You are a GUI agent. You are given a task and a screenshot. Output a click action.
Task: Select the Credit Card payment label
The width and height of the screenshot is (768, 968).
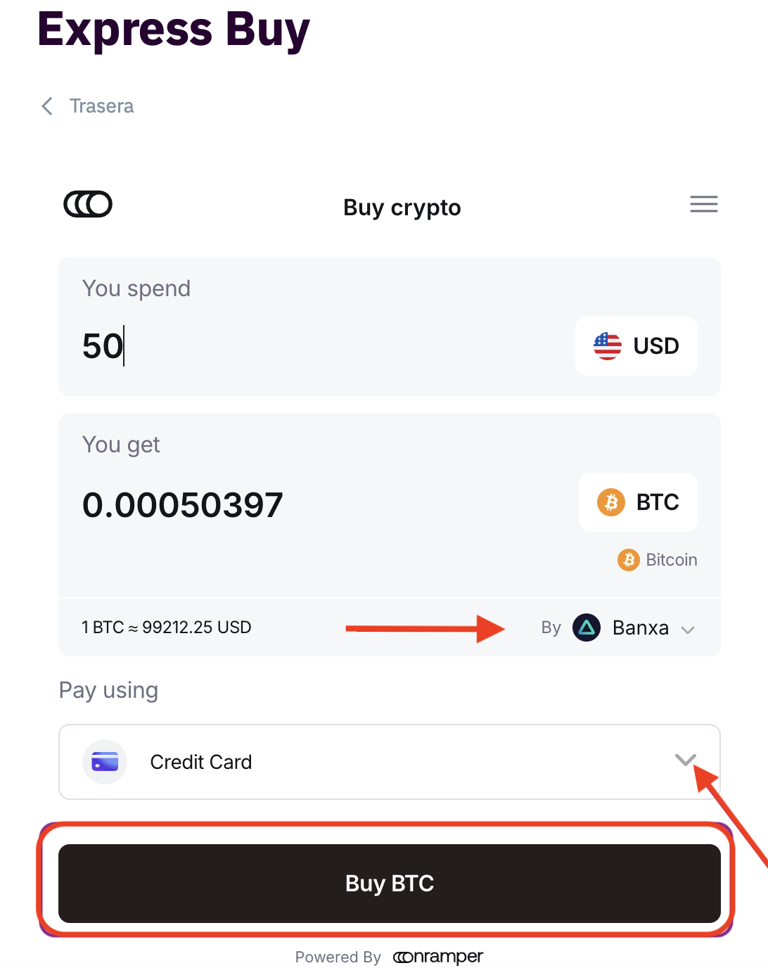pos(201,762)
